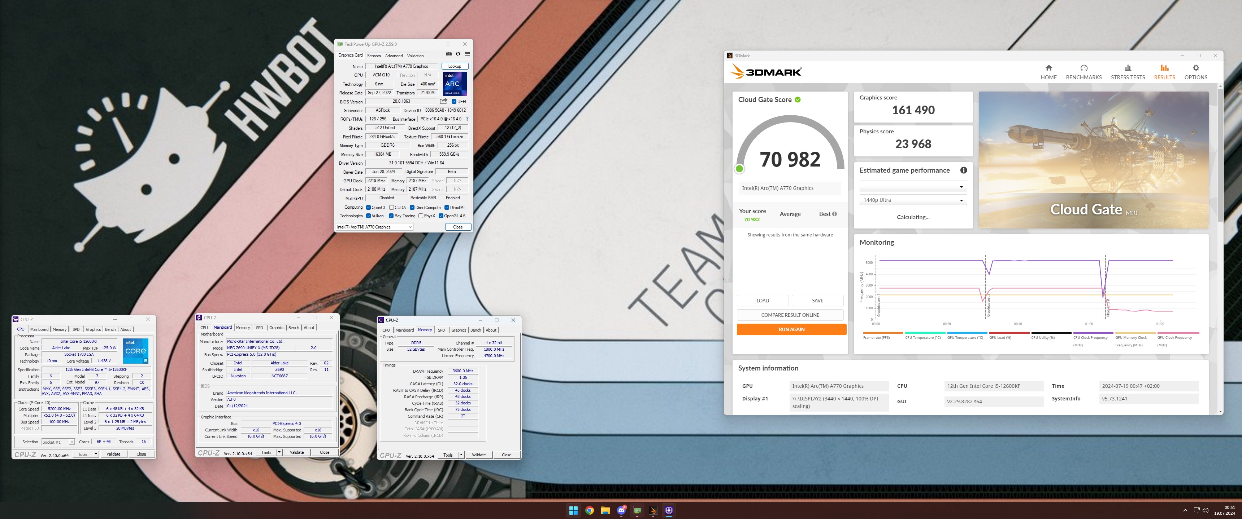Image resolution: width=1242 pixels, height=519 pixels.
Task: Expand the Tools arrow in the CPU-Z Memory window
Action: (x=461, y=454)
